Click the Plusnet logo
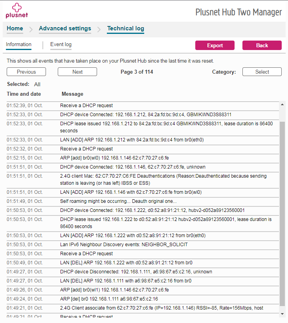Viewport: 288px width, 323px height. (17, 11)
